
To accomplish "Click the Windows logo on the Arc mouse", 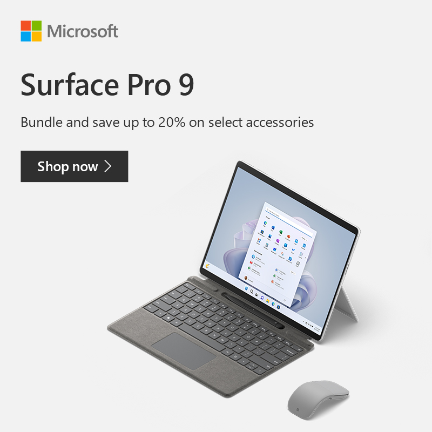I will tap(298, 409).
